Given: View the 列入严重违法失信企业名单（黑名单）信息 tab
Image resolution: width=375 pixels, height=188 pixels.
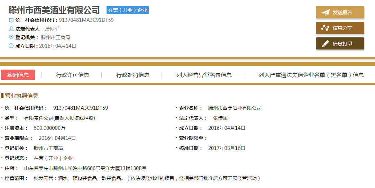Looking at the screenshot, I should point(311,75).
